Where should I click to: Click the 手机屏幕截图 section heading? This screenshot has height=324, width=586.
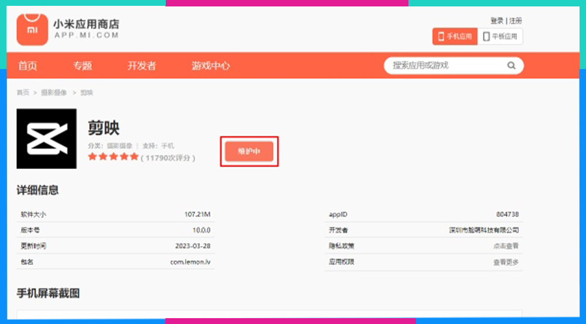48,294
